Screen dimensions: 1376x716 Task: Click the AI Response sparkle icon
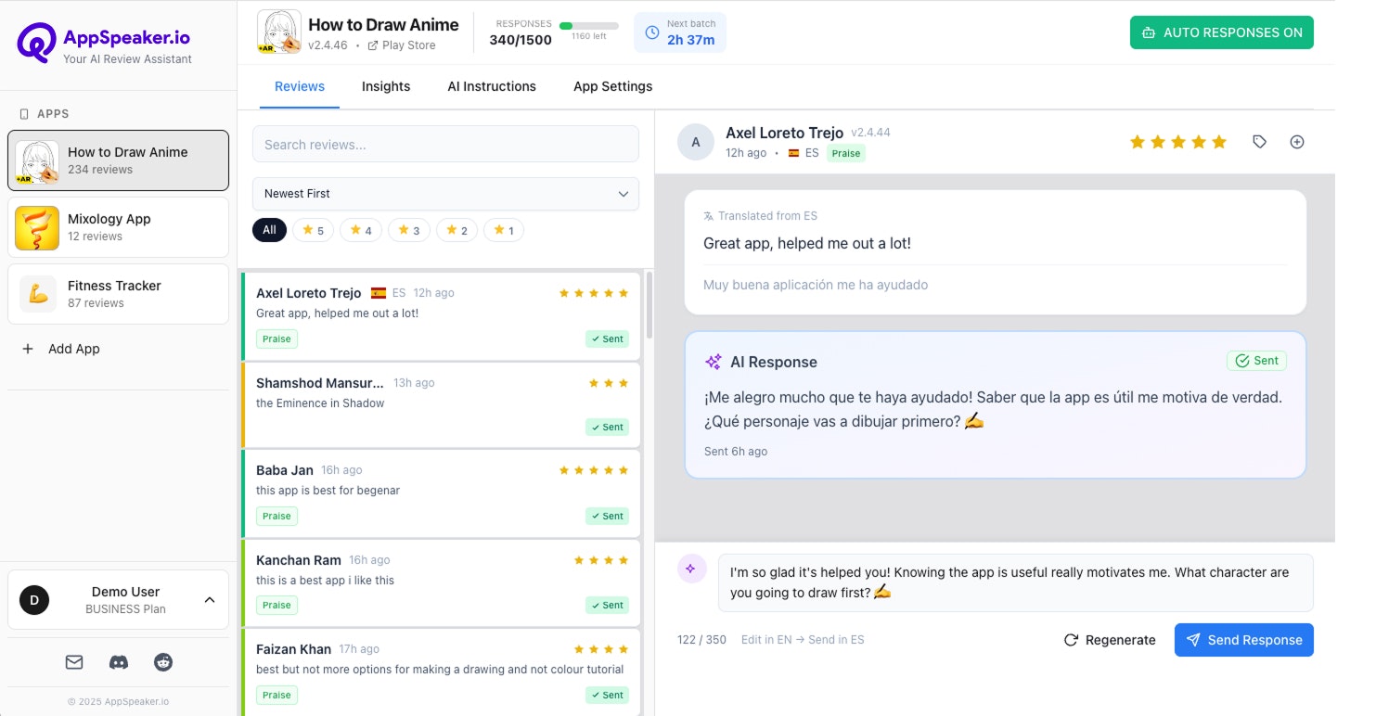pos(713,361)
